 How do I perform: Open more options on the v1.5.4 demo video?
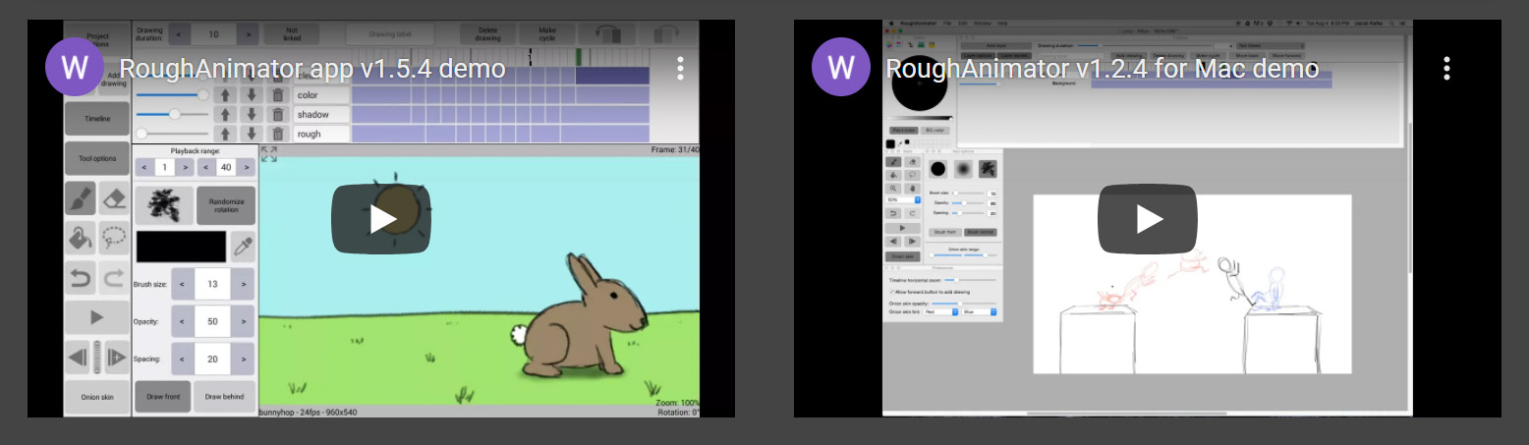click(x=680, y=68)
